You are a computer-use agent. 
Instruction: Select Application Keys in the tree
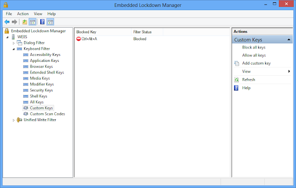pos(44,61)
